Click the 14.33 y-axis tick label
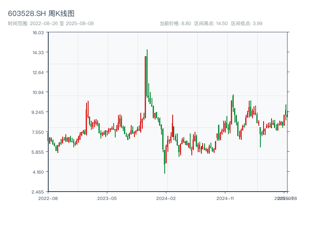Viewport: 319px width, 239px height. click(x=38, y=52)
